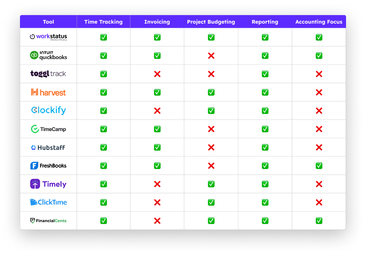Select the Toggl Track logo
This screenshot has width=366, height=255.
pyautogui.click(x=48, y=74)
